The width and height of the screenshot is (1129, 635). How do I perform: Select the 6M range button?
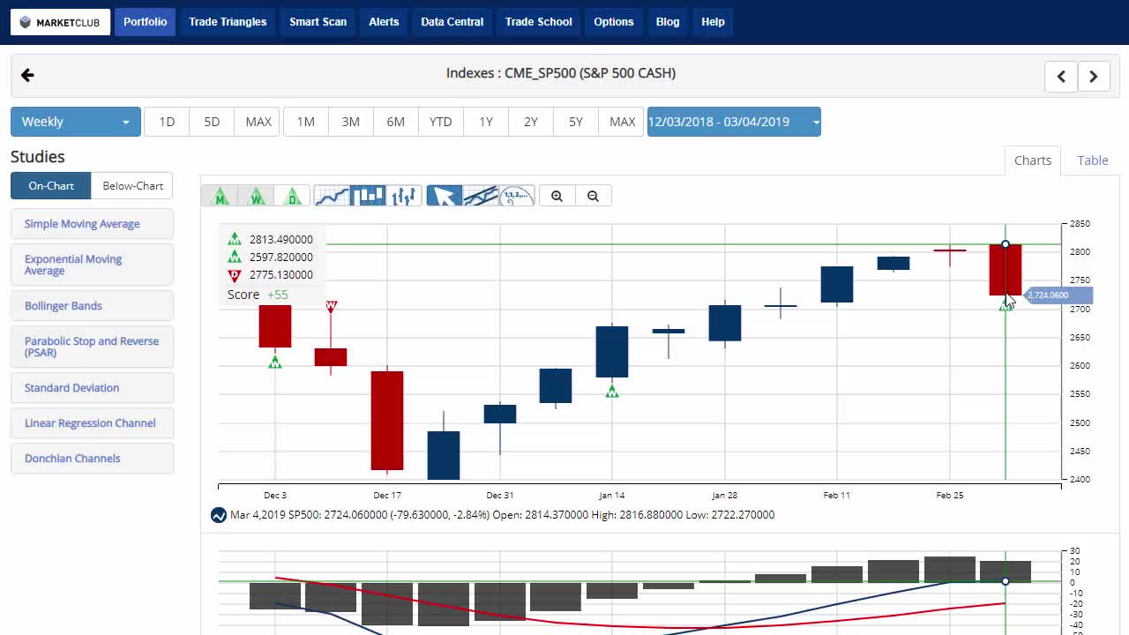pyautogui.click(x=396, y=122)
